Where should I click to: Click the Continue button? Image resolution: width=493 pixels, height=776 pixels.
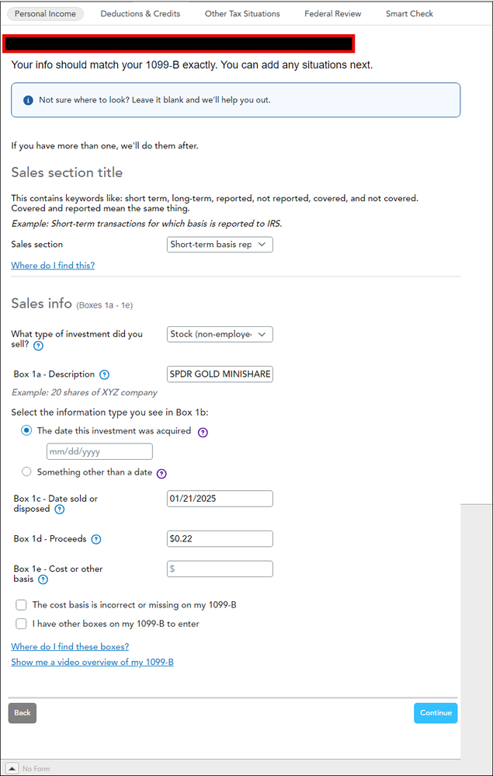(436, 713)
